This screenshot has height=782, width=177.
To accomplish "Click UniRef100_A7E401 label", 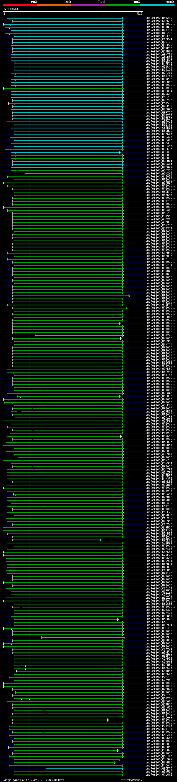I will (x=159, y=613).
